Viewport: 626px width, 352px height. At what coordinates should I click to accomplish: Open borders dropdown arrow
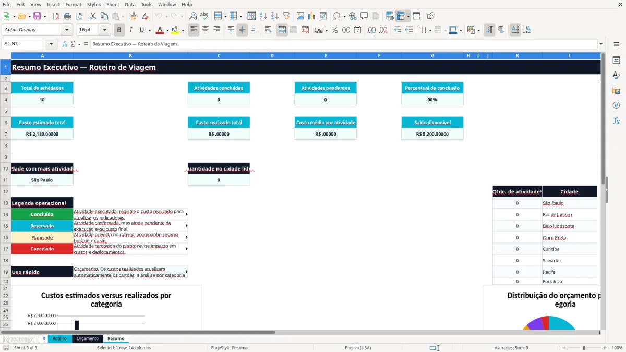pyautogui.click(x=431, y=30)
